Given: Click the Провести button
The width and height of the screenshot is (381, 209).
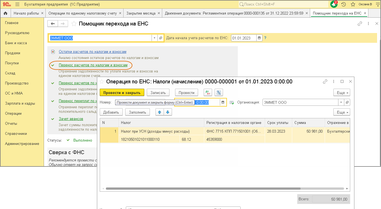Looking at the screenshot, I should pos(187,93).
